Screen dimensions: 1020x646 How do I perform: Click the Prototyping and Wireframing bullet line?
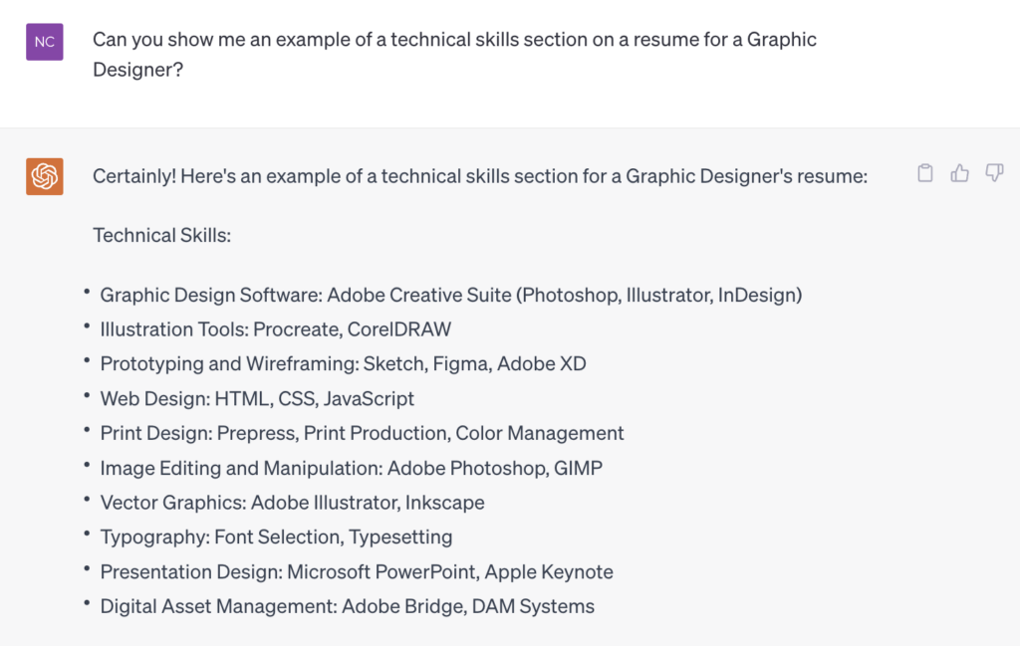click(x=343, y=363)
